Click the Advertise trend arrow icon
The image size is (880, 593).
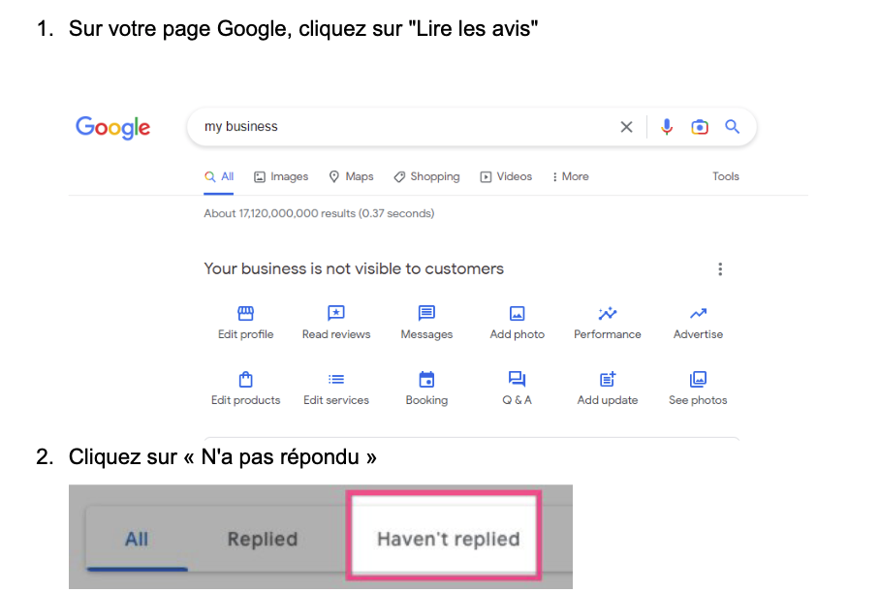click(x=698, y=314)
